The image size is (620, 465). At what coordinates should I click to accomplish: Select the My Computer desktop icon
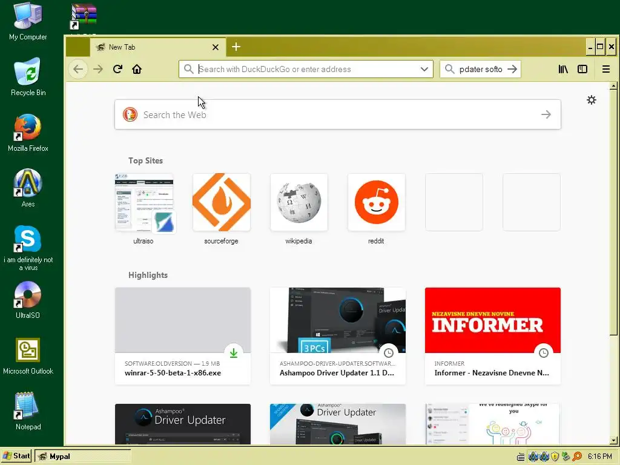[x=28, y=22]
